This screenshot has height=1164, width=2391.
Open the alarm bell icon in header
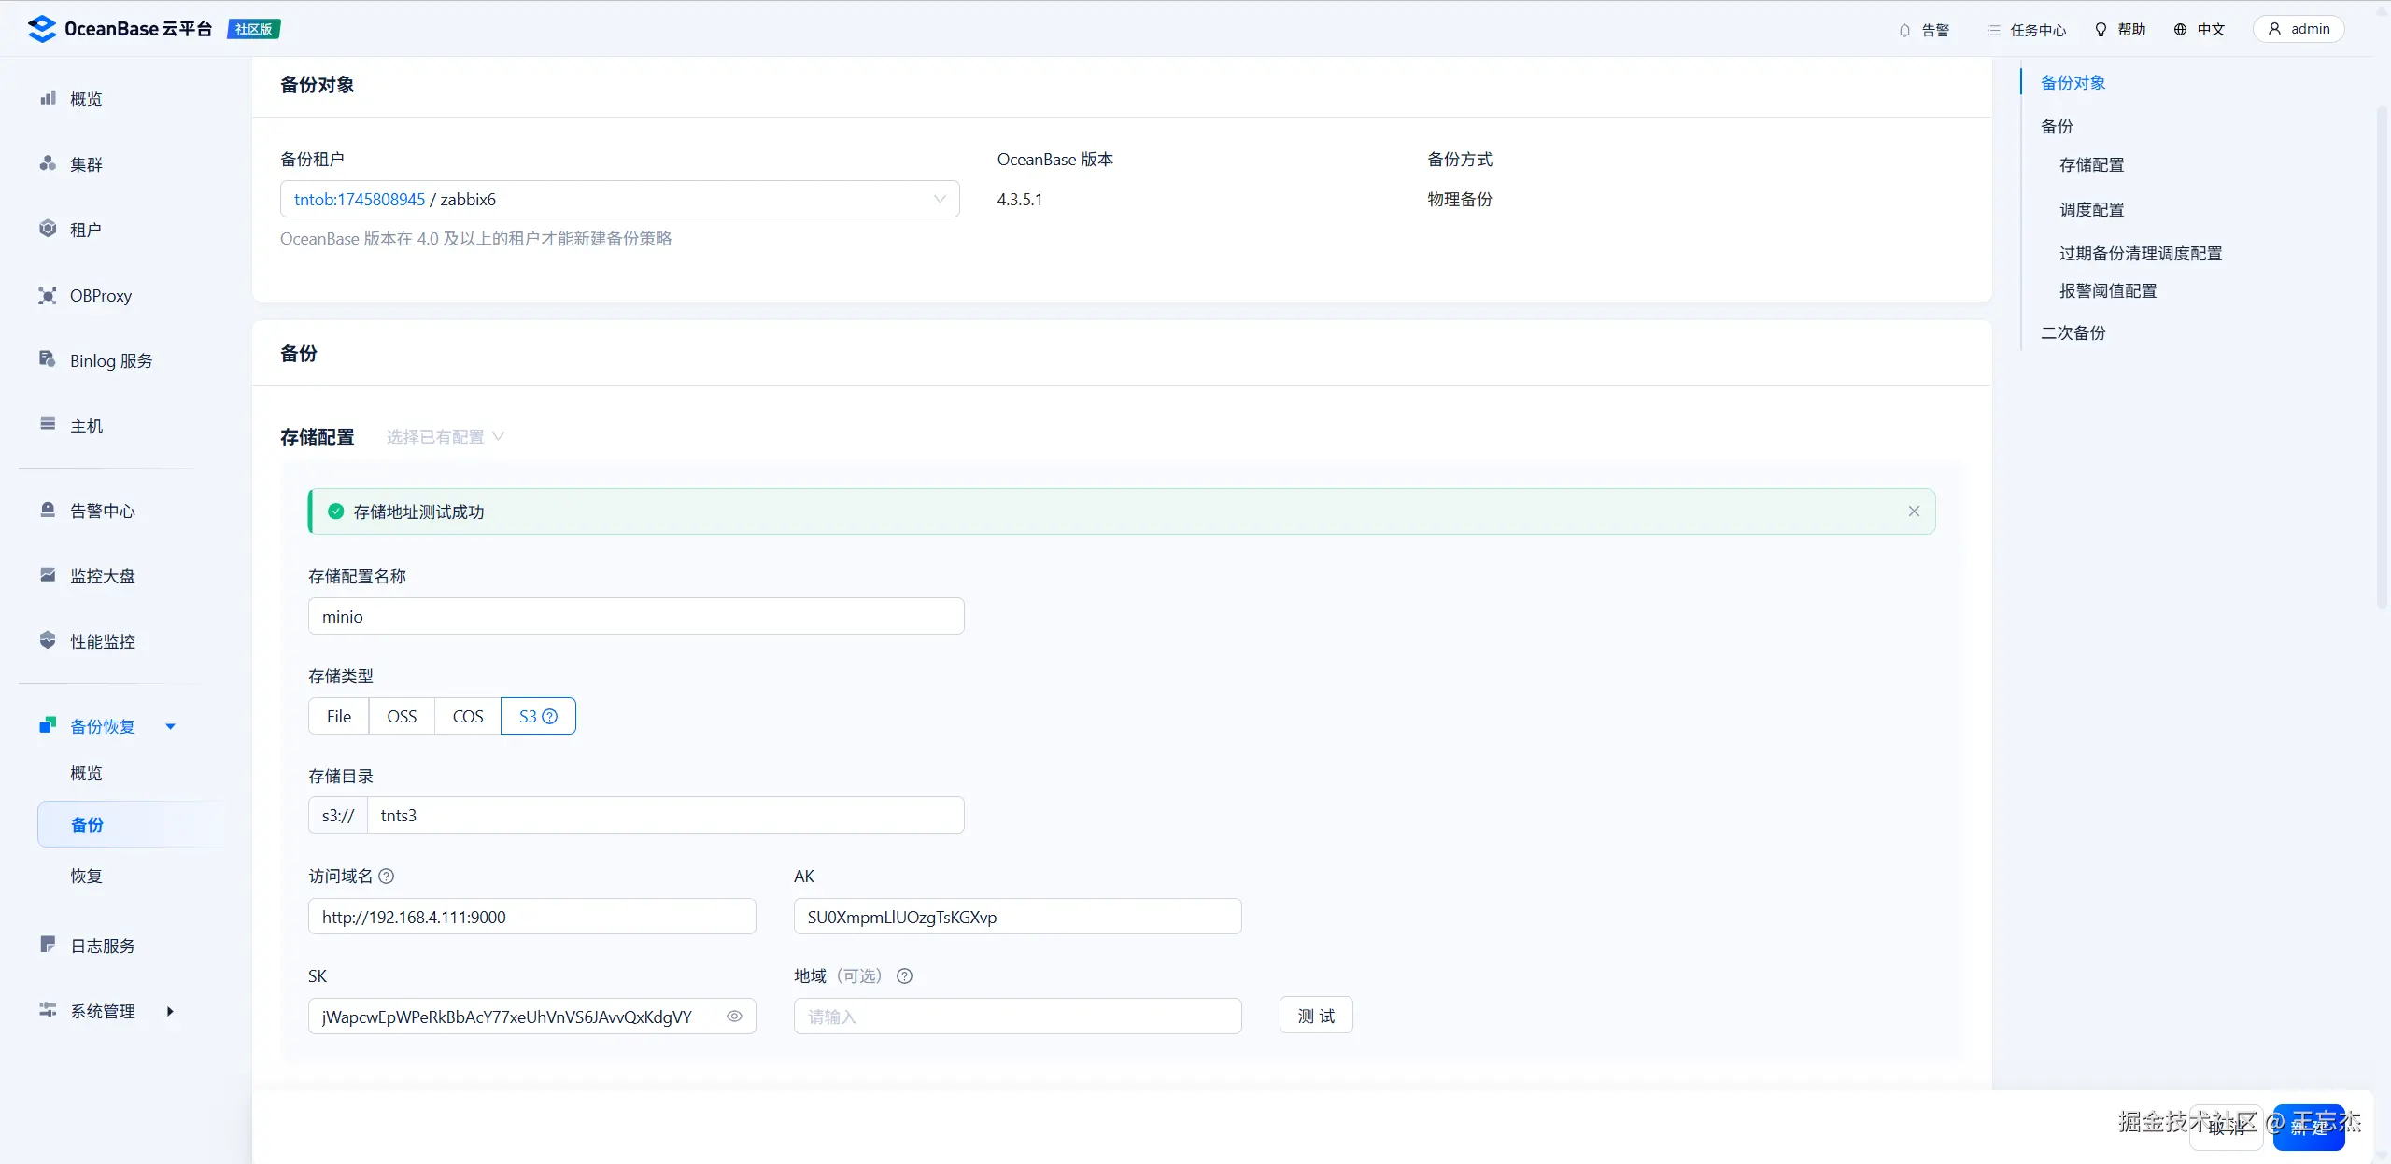(x=1904, y=30)
